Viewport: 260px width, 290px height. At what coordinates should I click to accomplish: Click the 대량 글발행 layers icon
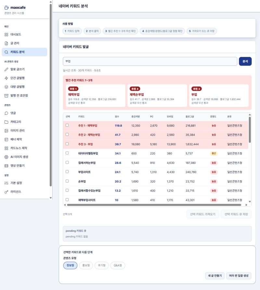click(x=6, y=87)
